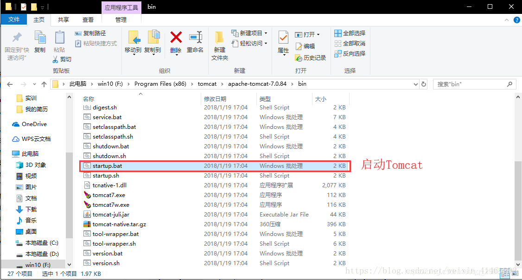Image resolution: width=522 pixels, height=280 pixels.
Task: Select the tomcat-juli.jar file icon
Action: [x=87, y=215]
